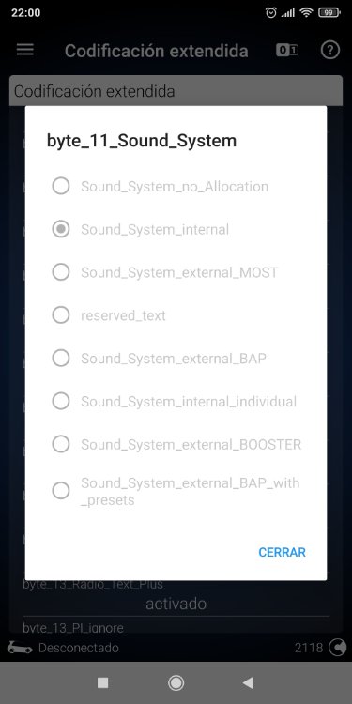
Task: Choose Sound_System_external_MOST radio button
Action: 176,272
